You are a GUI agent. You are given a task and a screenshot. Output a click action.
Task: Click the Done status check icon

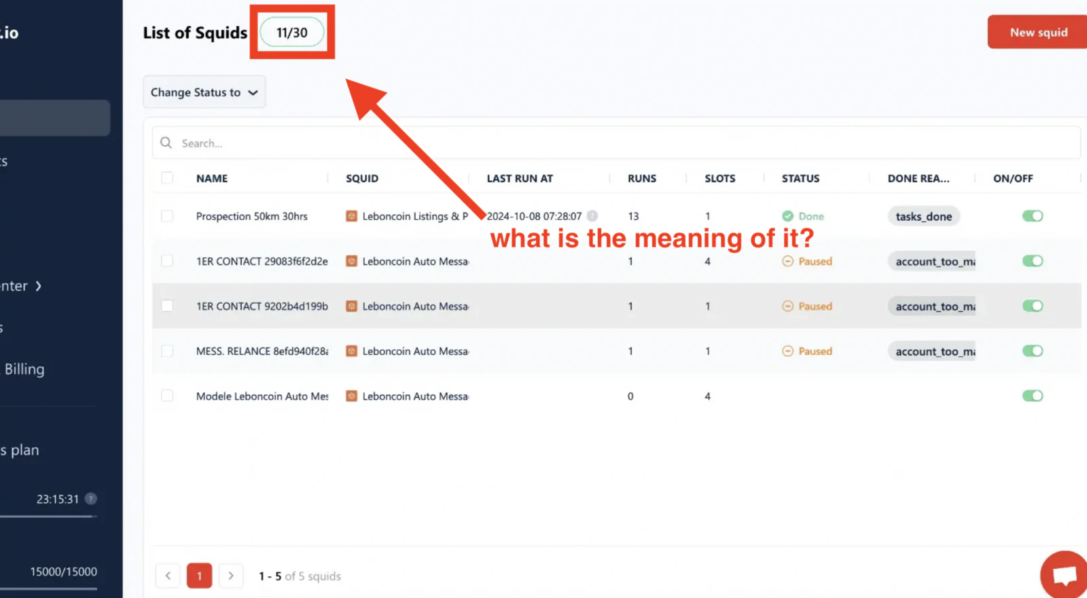click(787, 216)
